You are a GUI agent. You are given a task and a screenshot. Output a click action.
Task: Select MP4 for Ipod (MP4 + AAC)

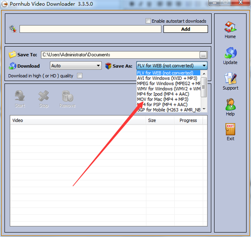coord(169,94)
